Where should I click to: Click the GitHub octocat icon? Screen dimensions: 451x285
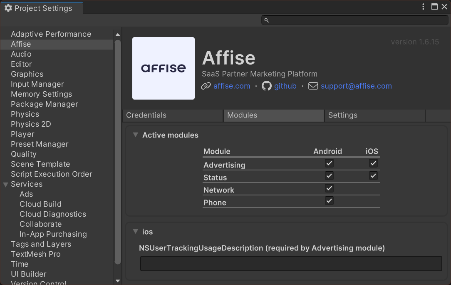pos(266,86)
